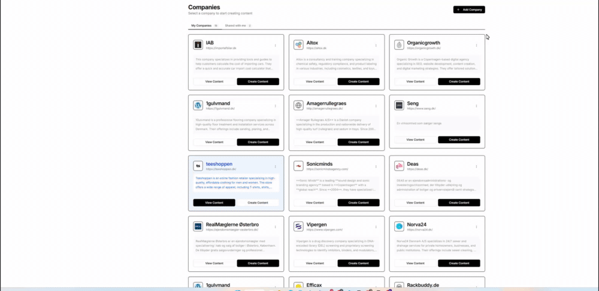The width and height of the screenshot is (599, 291).
Task: Click the RealMæglerne Østerbro logo icon
Action: [x=198, y=226]
